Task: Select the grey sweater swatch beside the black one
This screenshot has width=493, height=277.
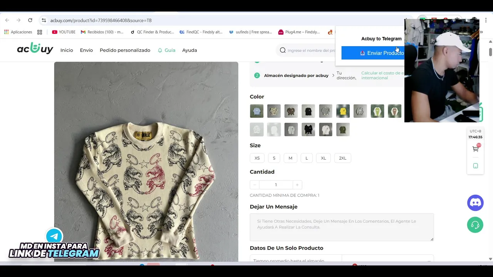Action: tap(325, 111)
